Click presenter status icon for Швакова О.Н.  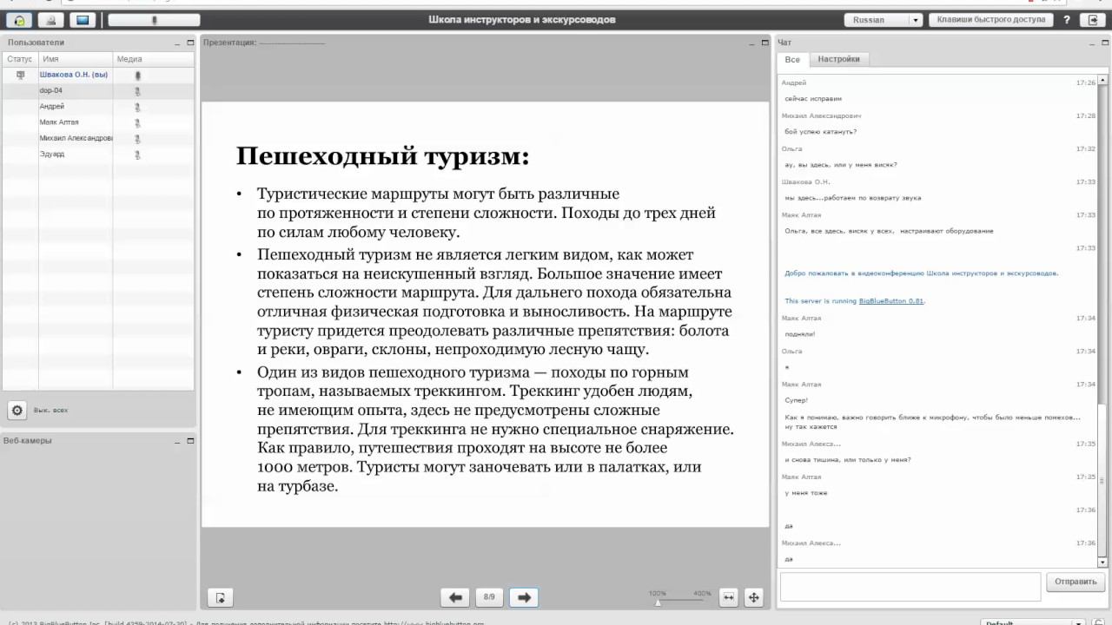(20, 75)
